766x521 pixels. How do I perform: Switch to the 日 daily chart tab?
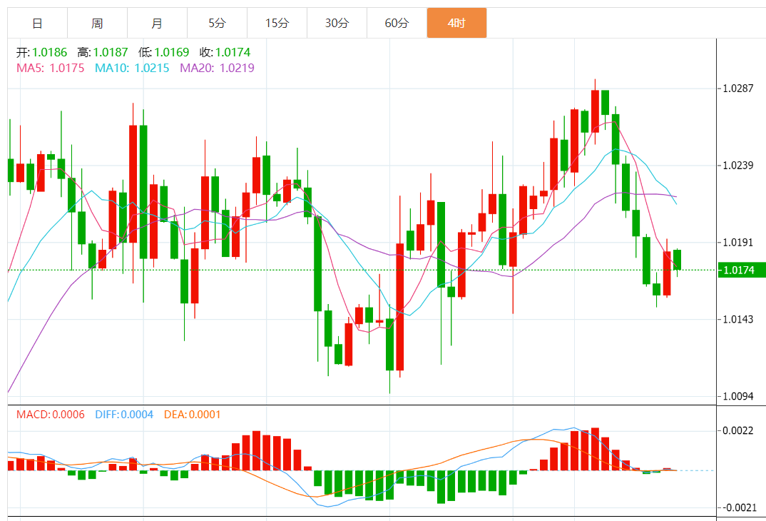coord(37,23)
